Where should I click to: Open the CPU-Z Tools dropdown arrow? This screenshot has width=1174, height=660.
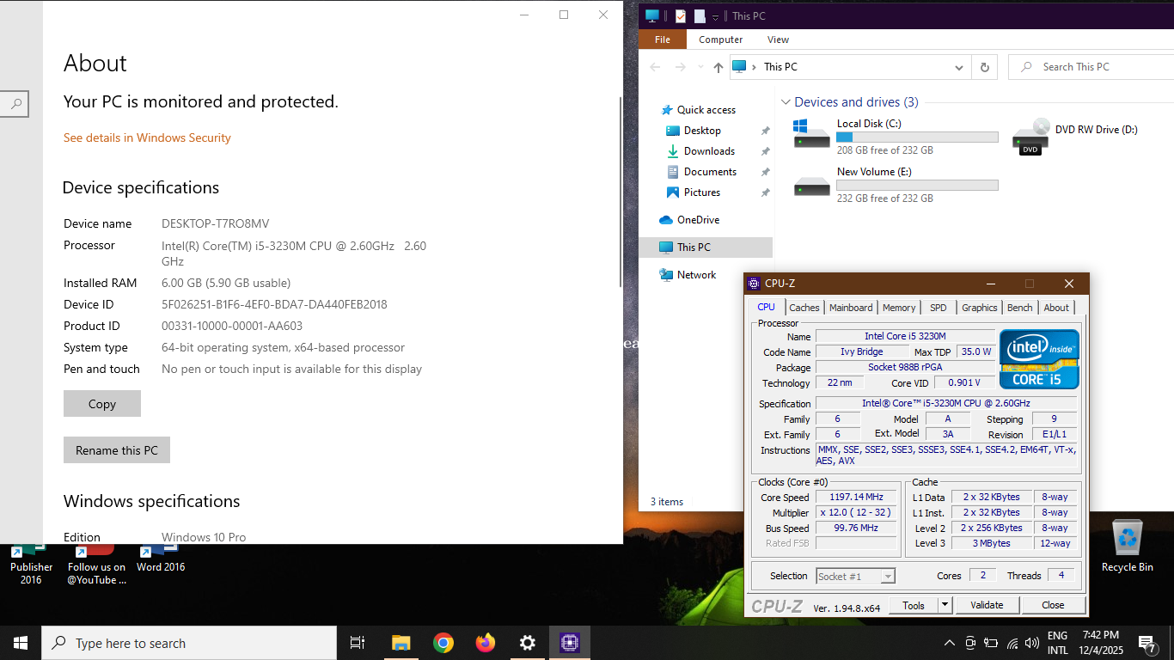(x=945, y=605)
